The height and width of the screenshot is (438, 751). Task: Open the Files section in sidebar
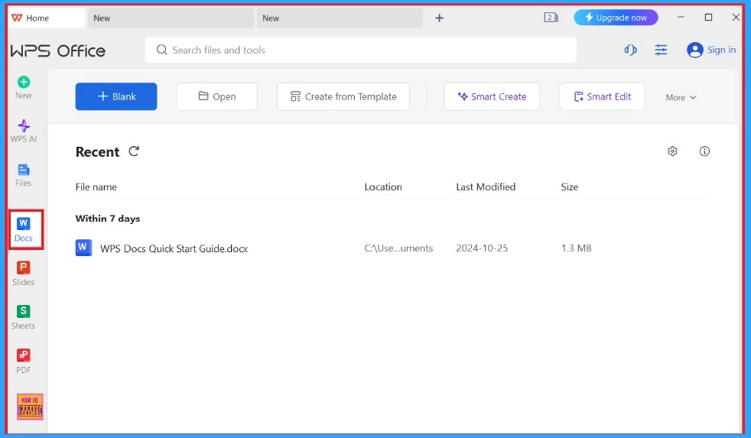point(24,175)
